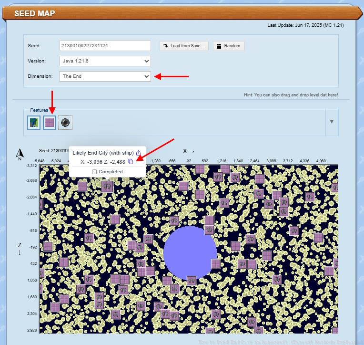This screenshot has height=345, width=364.
Task: Click the Load from Save button
Action: click(x=184, y=46)
